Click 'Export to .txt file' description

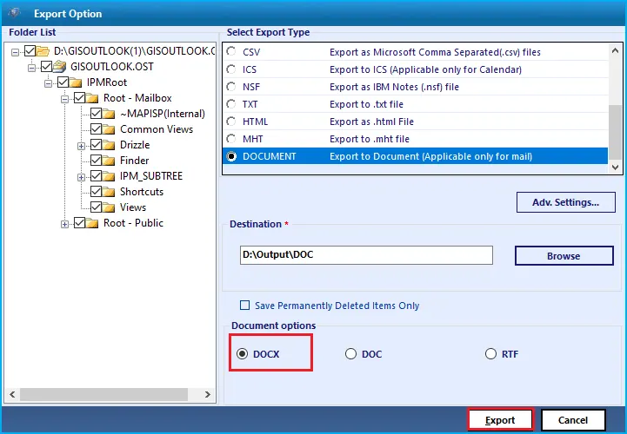(366, 104)
